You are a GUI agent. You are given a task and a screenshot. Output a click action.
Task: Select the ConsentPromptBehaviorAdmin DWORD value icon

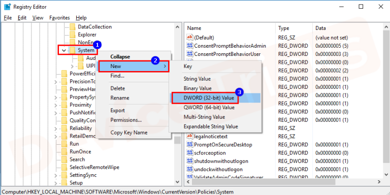190,46
